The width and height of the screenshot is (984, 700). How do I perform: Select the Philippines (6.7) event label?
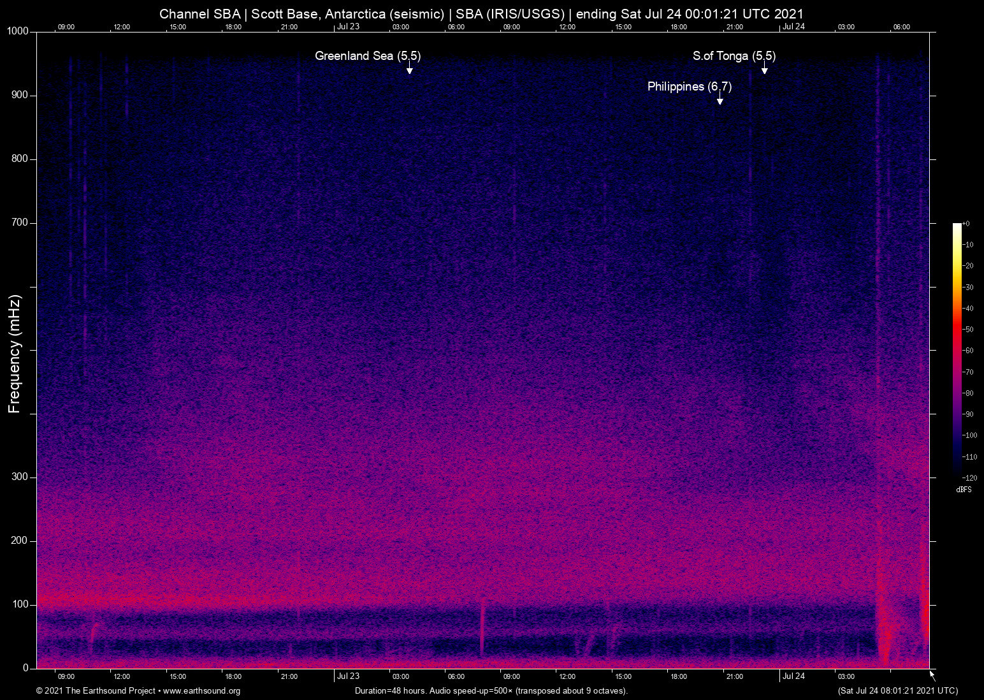tap(689, 87)
